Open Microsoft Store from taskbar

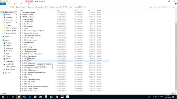tap(35, 97)
